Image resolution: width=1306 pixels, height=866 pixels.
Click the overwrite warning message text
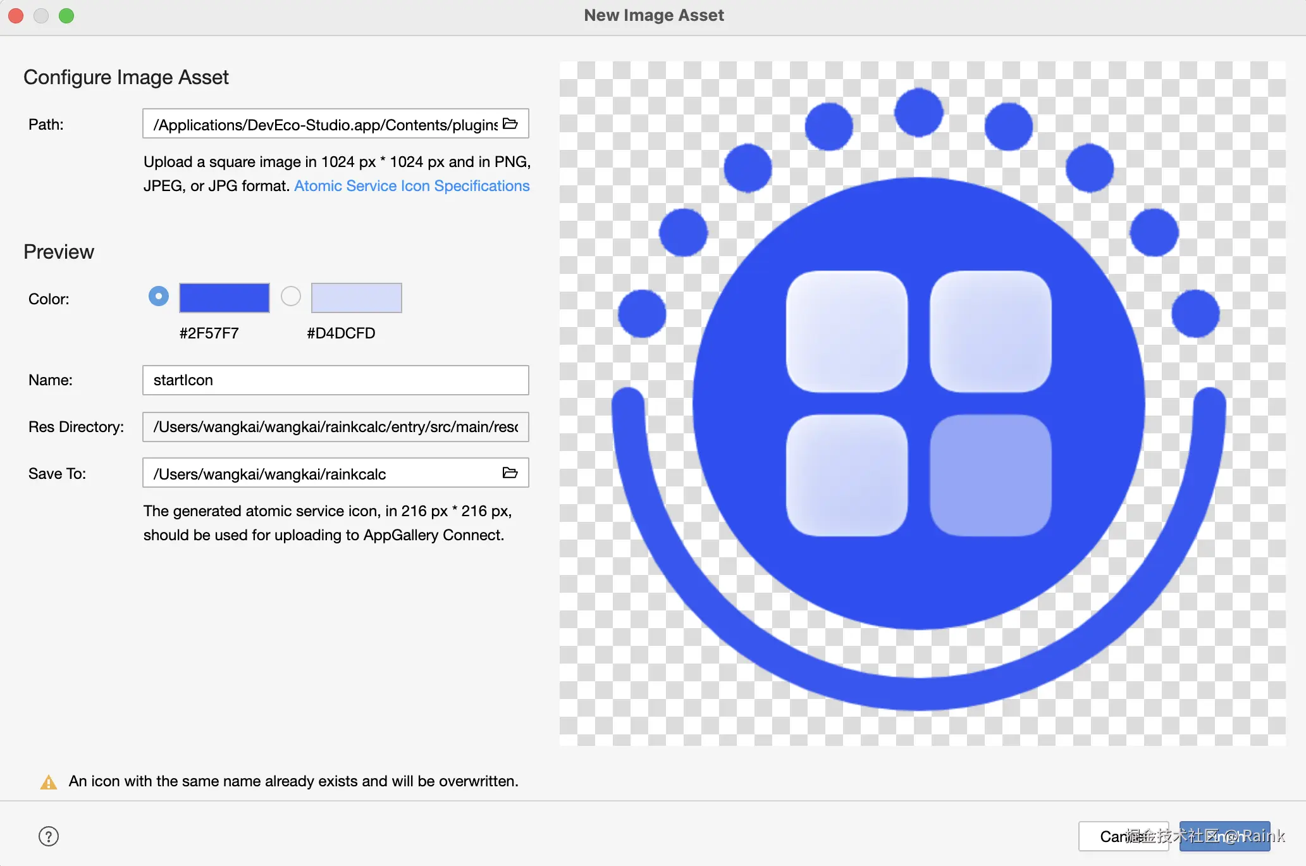click(x=293, y=781)
